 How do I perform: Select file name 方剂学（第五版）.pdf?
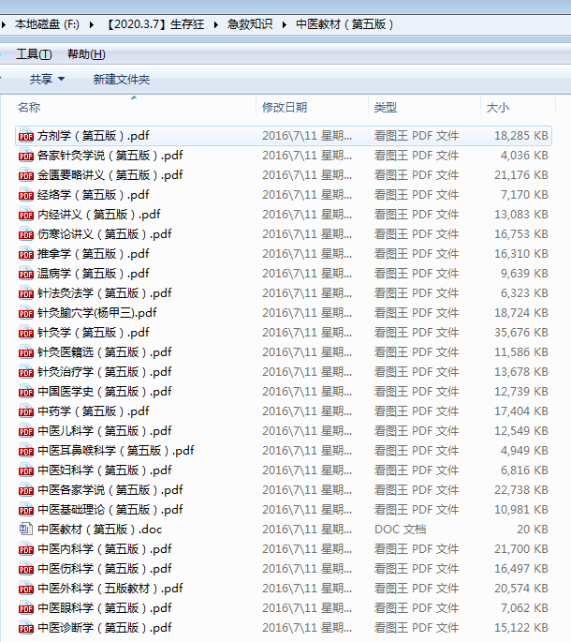coord(94,136)
